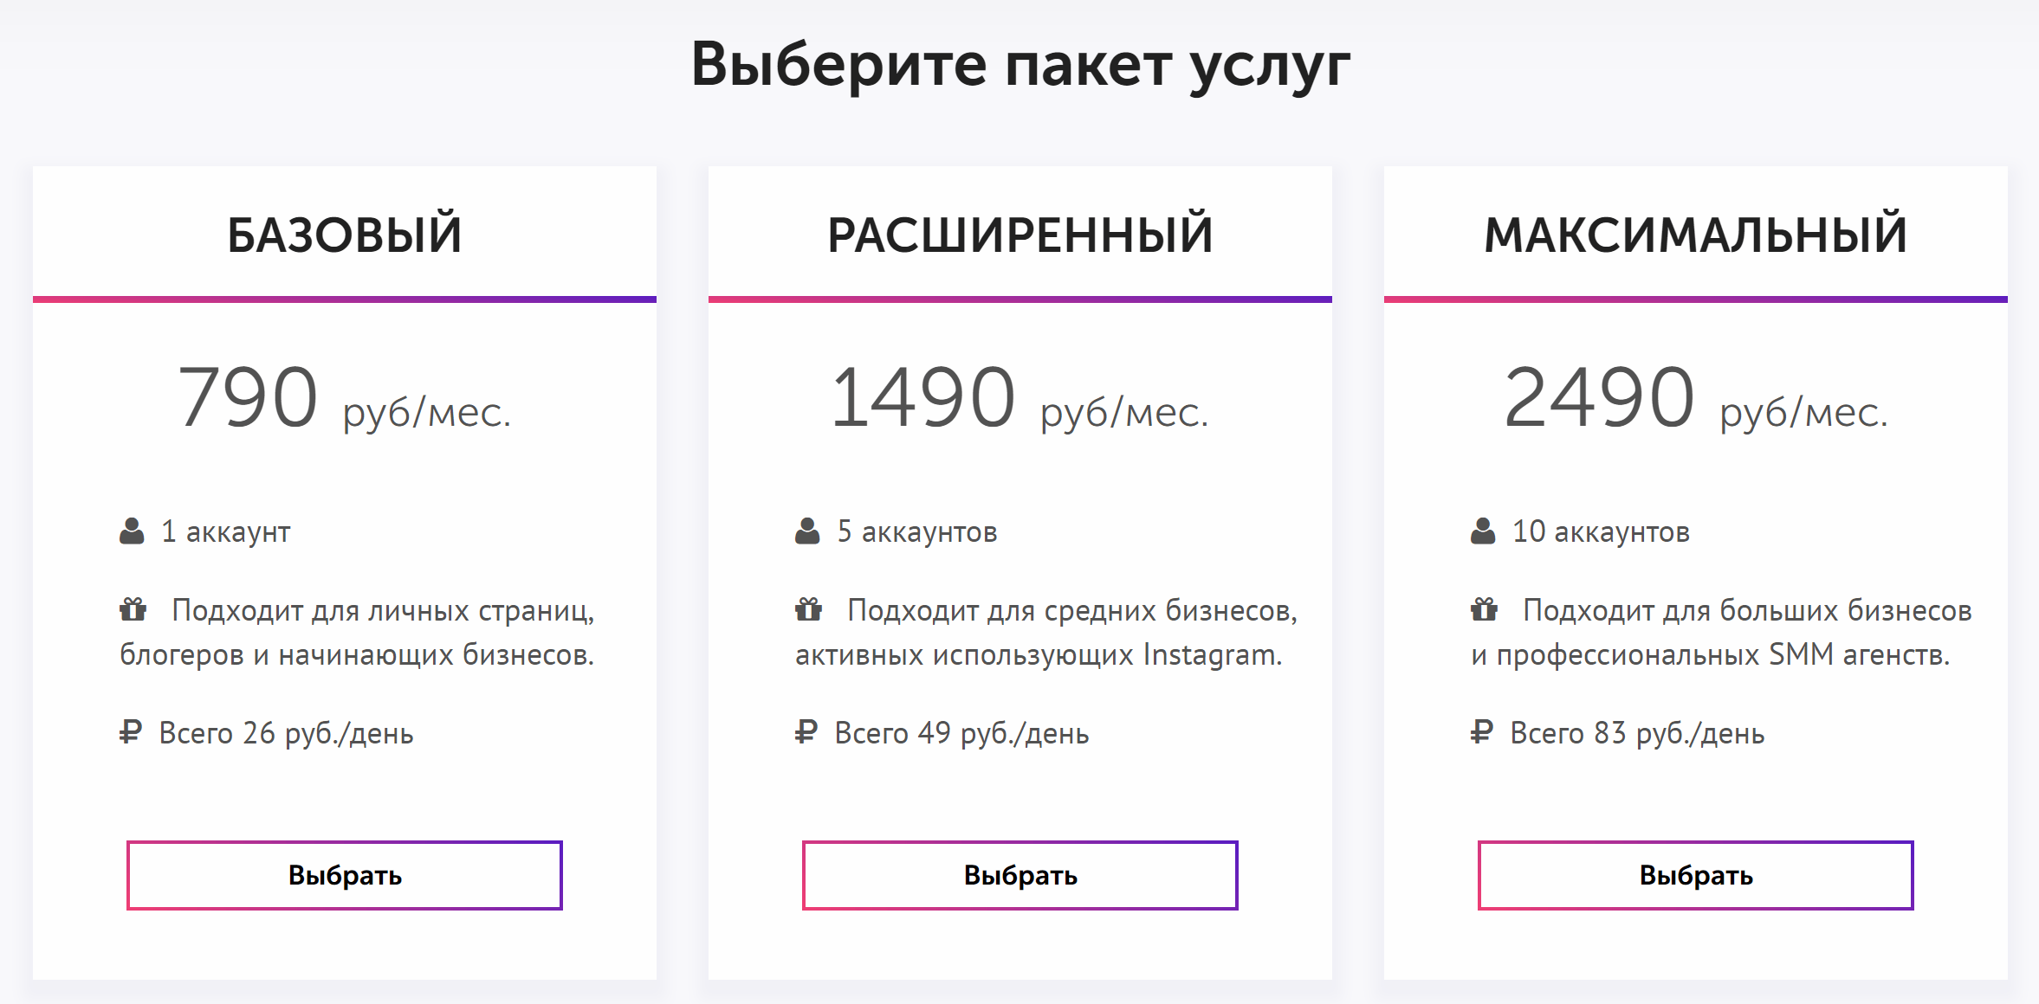Click the gift icon in the Расширенный plan
This screenshot has height=1004, width=2039.
[x=808, y=610]
